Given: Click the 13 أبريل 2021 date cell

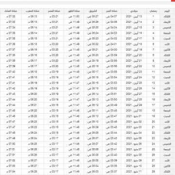Looking at the screenshot, I should click(x=134, y=17).
